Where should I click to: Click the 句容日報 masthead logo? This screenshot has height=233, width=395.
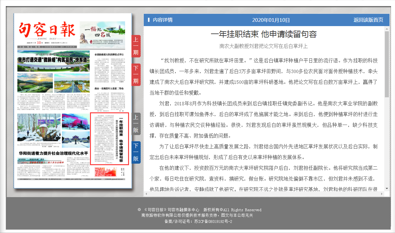(x=47, y=30)
